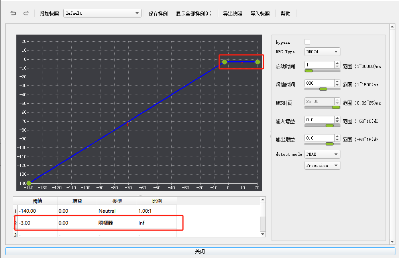Click the 输出增益 slider handle
Screen dimensions: 399x258
[x=330, y=144]
